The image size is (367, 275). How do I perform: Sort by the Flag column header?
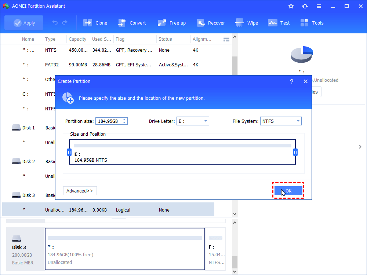pos(120,39)
